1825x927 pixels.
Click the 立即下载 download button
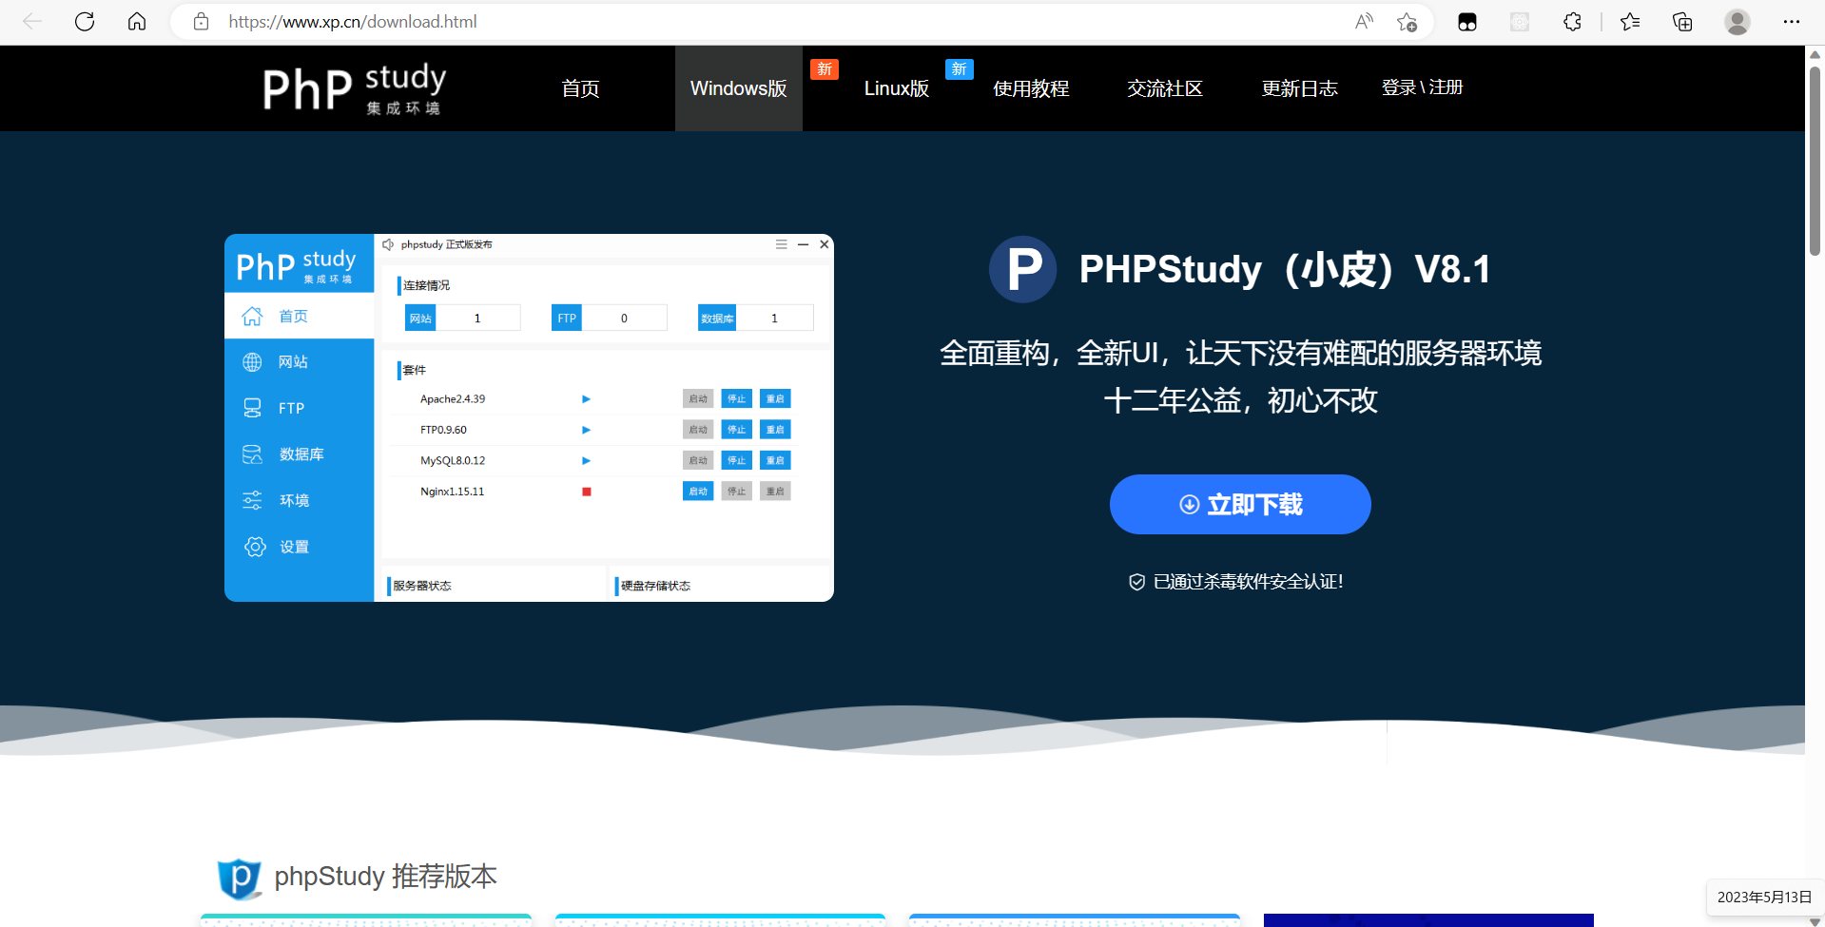click(x=1240, y=504)
